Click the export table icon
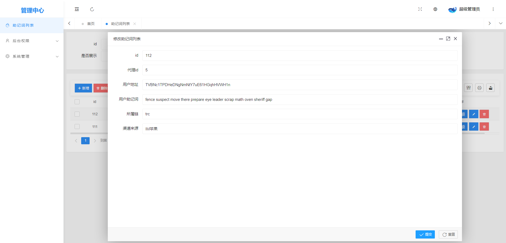The image size is (506, 243). tap(490, 88)
